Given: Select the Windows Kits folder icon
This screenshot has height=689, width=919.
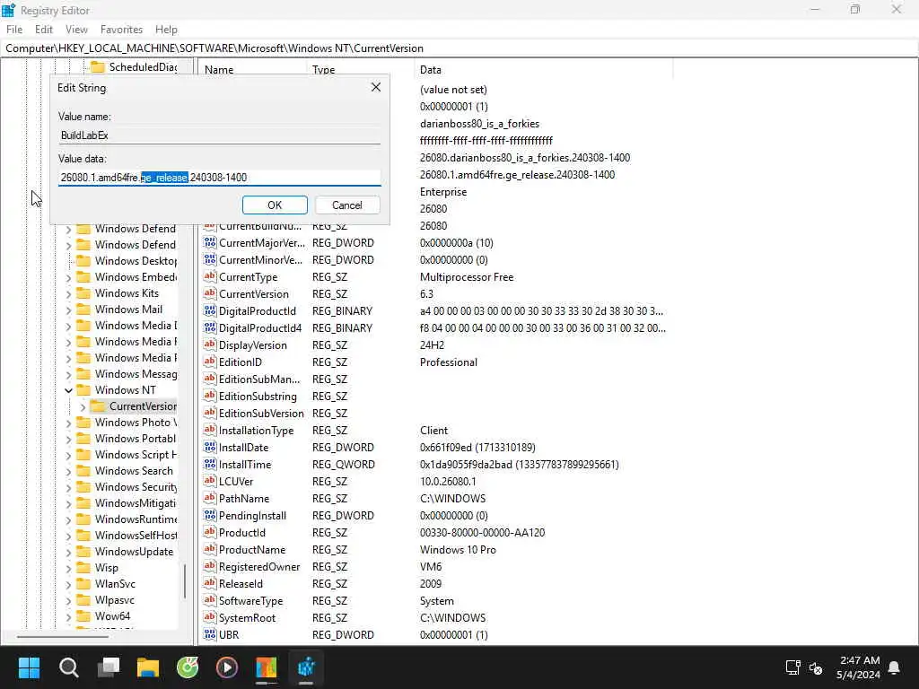Looking at the screenshot, I should (83, 293).
